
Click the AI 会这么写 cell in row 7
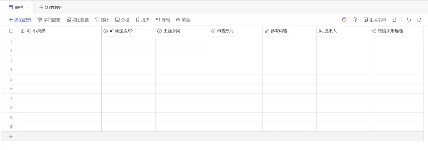(128, 98)
